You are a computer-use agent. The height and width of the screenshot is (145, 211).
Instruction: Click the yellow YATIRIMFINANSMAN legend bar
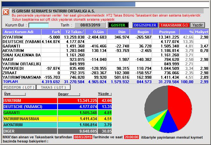click(x=30, y=119)
